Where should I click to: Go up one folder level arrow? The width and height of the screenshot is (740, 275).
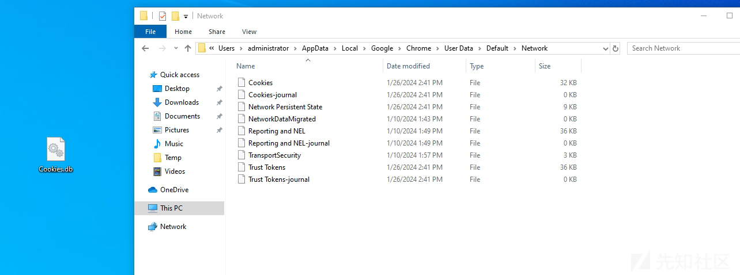(188, 48)
